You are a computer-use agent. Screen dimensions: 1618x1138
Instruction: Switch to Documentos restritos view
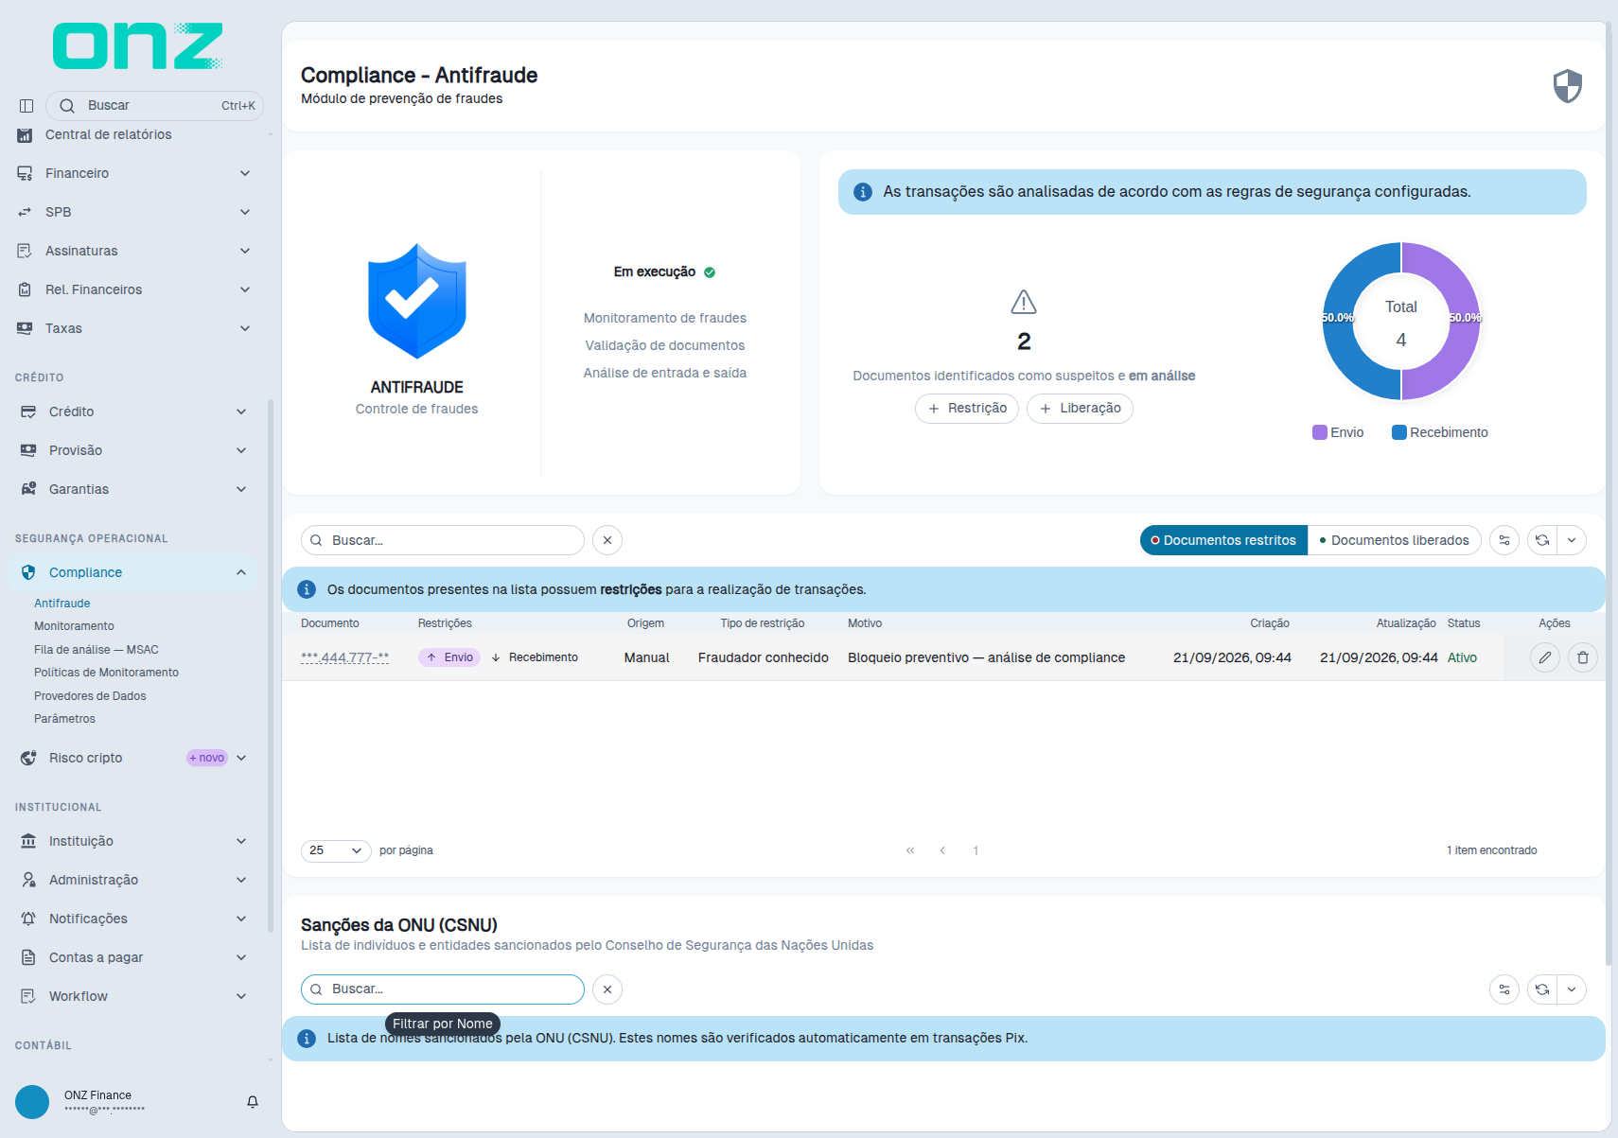[1223, 540]
